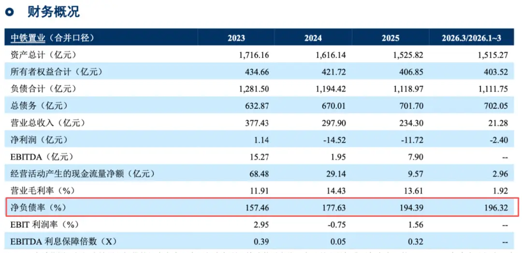Click the 净负债率（%） row label
The width and height of the screenshot is (522, 253).
point(38,208)
